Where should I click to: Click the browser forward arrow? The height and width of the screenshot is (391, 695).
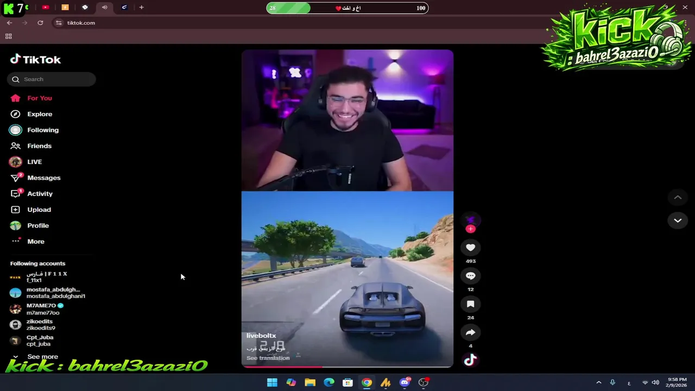click(24, 23)
